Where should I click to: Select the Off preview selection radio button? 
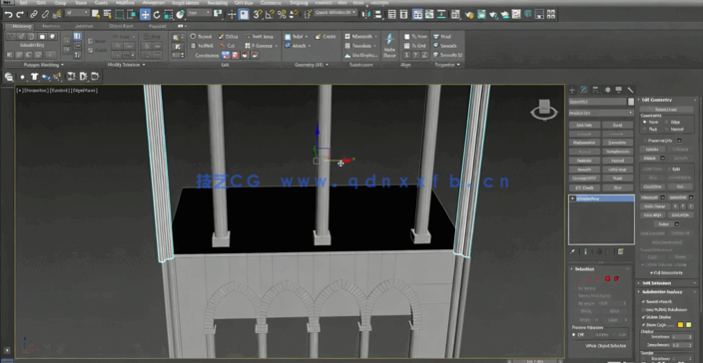[x=574, y=334]
